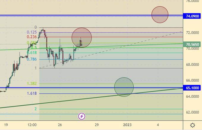Click the 12:00 marker on time axis
This screenshot has height=130, width=202.
pyautogui.click(x=32, y=125)
